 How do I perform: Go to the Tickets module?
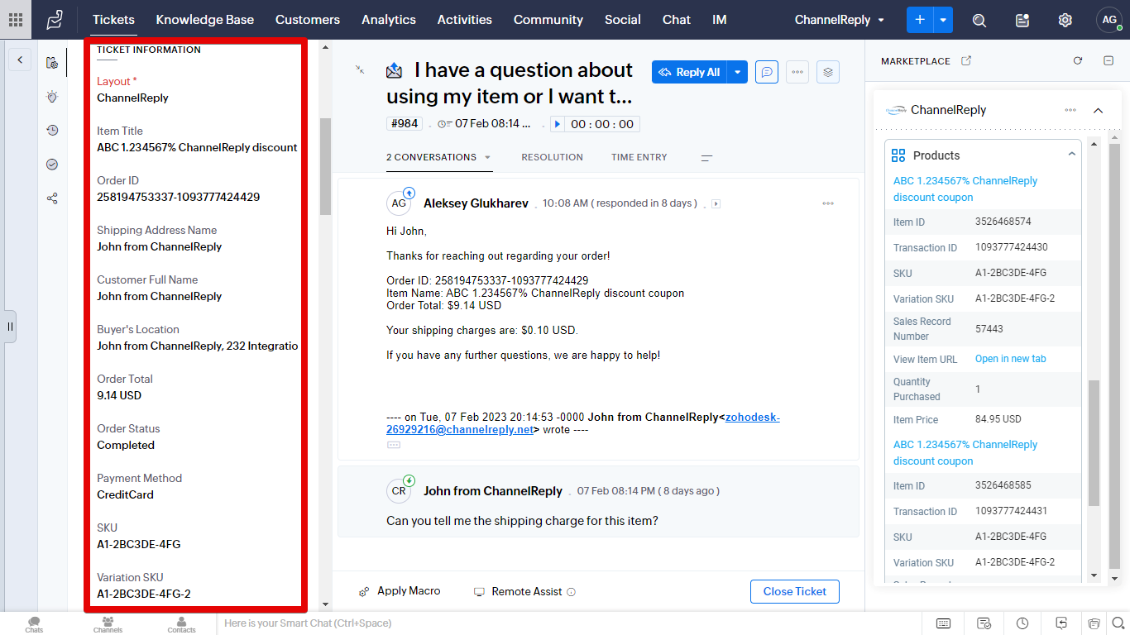tap(113, 20)
